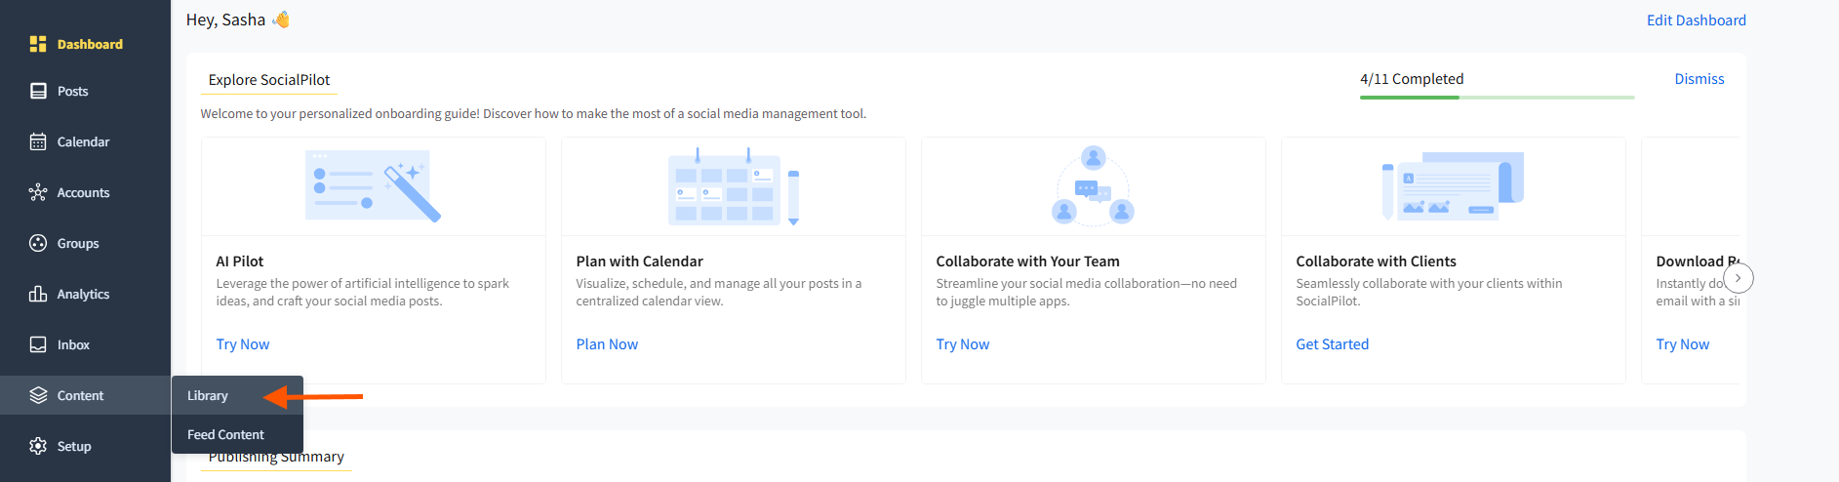
Task: Open Setup from the sidebar
Action: pyautogui.click(x=74, y=446)
